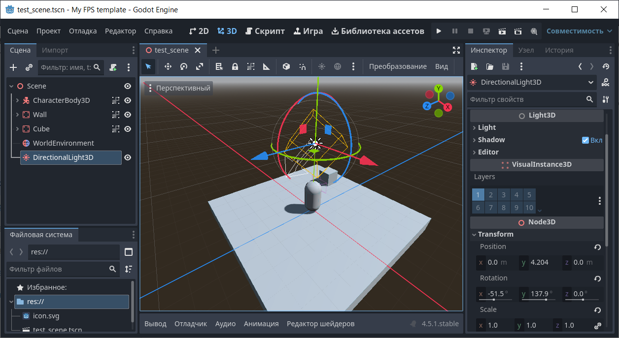Select the Move mode tool in toolbar
This screenshot has width=619, height=338.
click(x=168, y=66)
